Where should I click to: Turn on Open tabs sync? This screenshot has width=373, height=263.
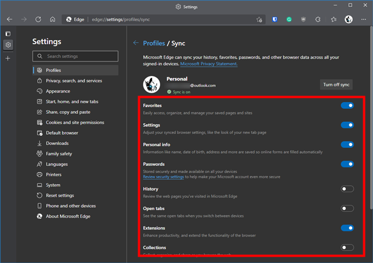(x=347, y=208)
